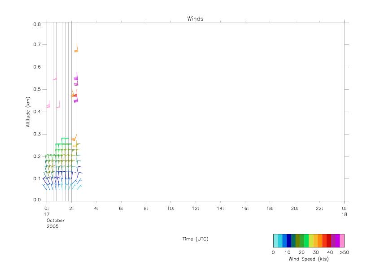
Task: Select the 0.5 altitude tick label
Action: click(x=37, y=89)
